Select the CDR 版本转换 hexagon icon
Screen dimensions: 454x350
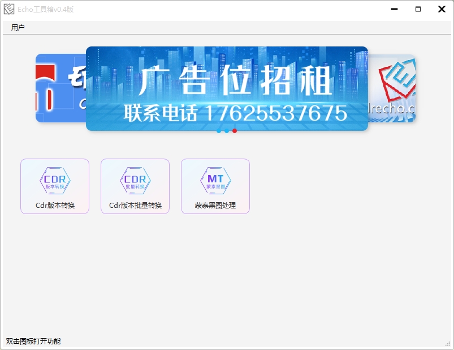[x=54, y=180]
